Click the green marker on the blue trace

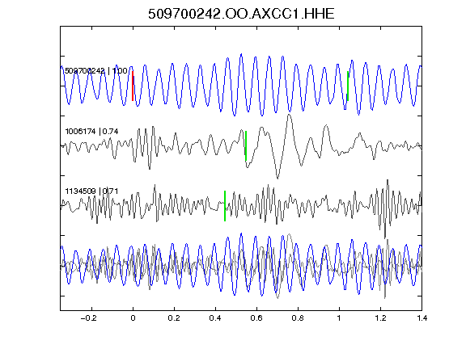(348, 86)
